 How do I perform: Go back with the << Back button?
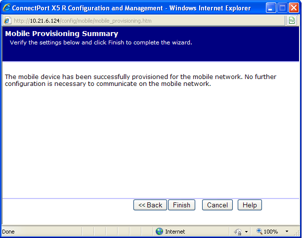pos(150,205)
